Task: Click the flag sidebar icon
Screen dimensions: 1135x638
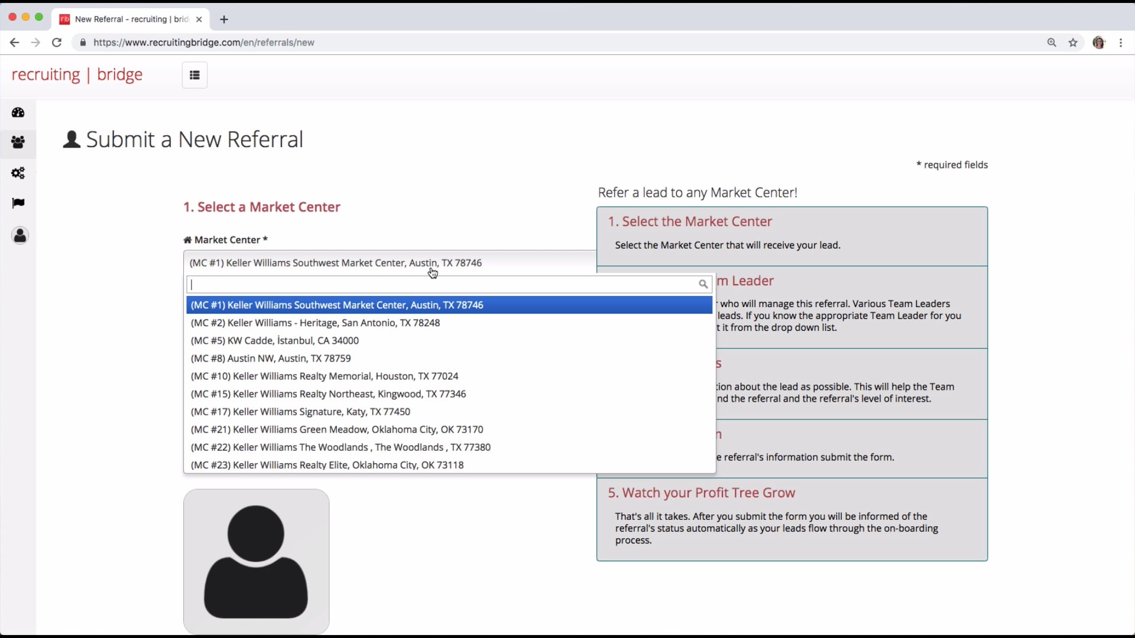Action: [x=18, y=203]
